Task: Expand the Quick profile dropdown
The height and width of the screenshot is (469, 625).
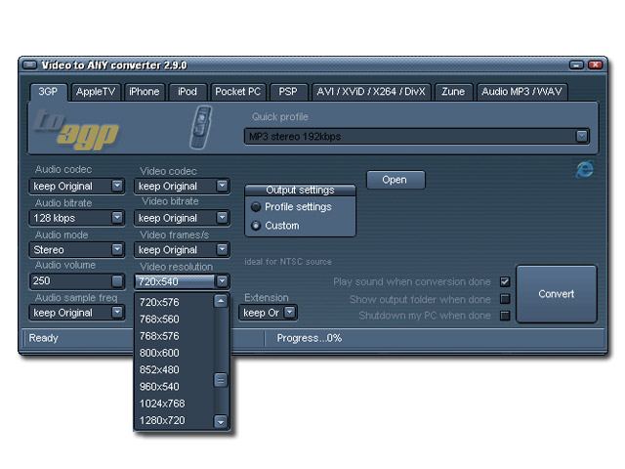Action: tap(582, 137)
